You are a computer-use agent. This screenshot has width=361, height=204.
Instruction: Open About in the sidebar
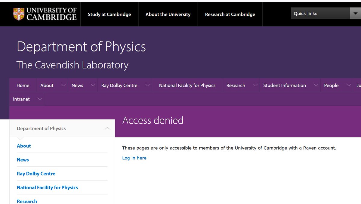[24, 146]
